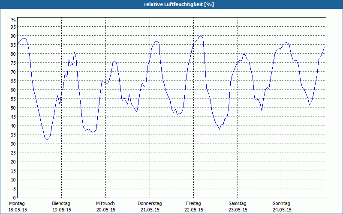Screen dimensions: 343x214
Task: Select the date "22.05.15"
Action: pyautogui.click(x=194, y=210)
